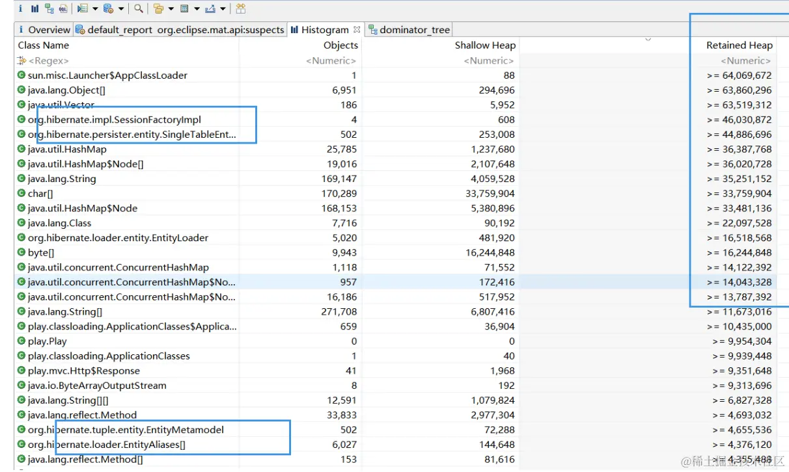
Task: Sort by Objects column header
Action: click(340, 46)
